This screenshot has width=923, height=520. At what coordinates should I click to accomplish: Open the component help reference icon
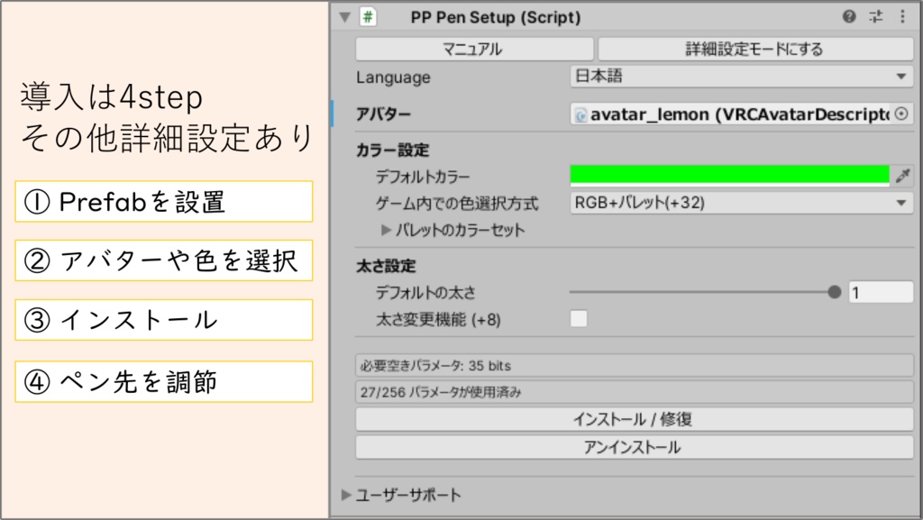849,17
